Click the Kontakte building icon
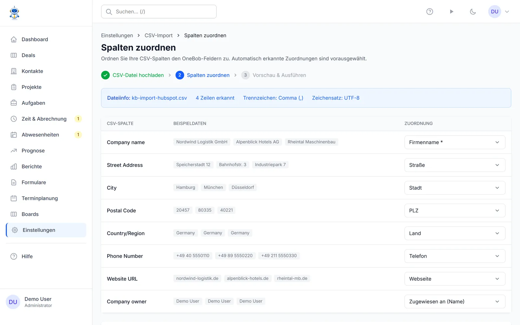 tap(14, 71)
